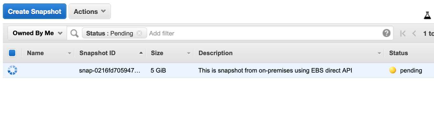
Task: Open the Name column dropdown arrow
Action: (x=70, y=54)
